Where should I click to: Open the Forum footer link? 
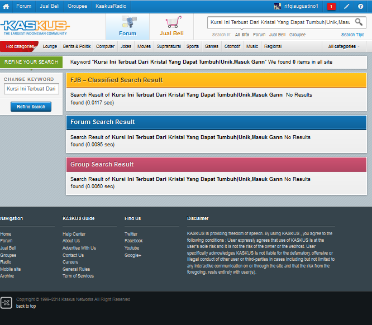coord(6,241)
